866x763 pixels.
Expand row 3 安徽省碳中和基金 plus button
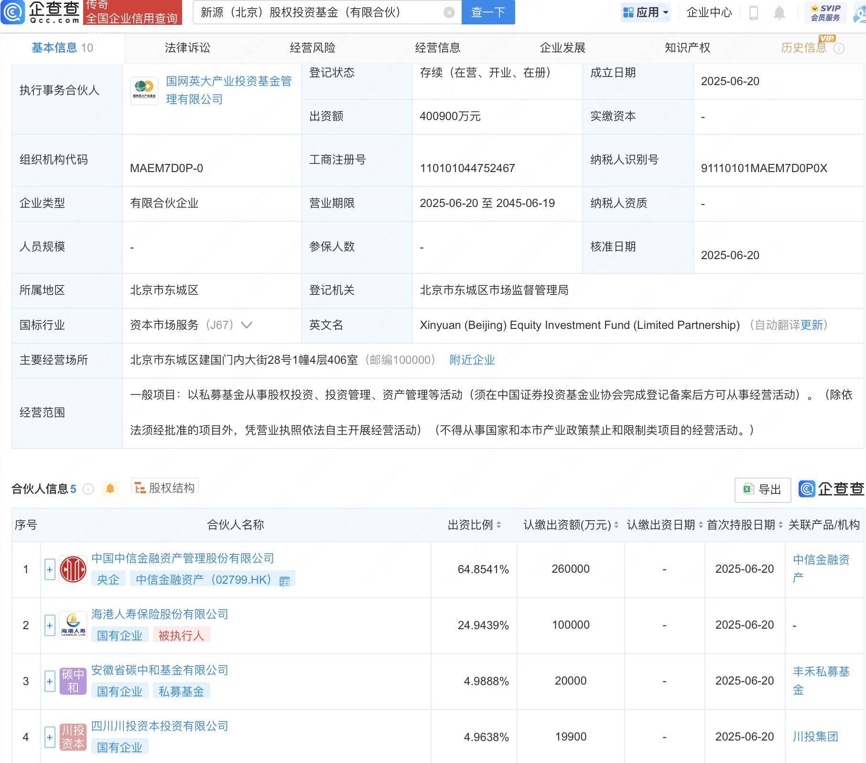pos(50,681)
